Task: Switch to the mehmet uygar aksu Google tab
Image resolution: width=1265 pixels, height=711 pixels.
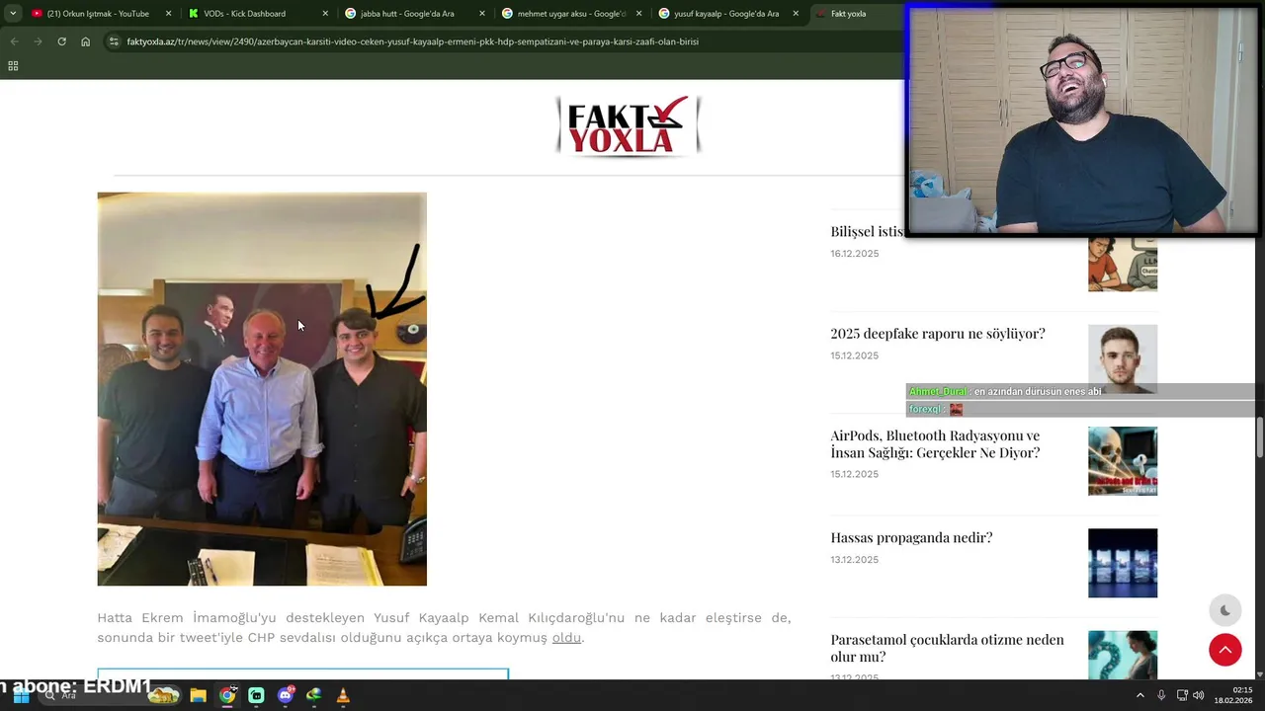Action: (x=570, y=14)
